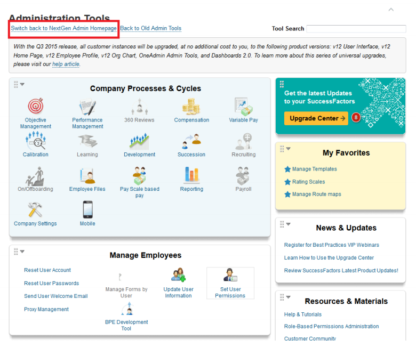
Task: Open Company Settings tools icon
Action: [35, 209]
